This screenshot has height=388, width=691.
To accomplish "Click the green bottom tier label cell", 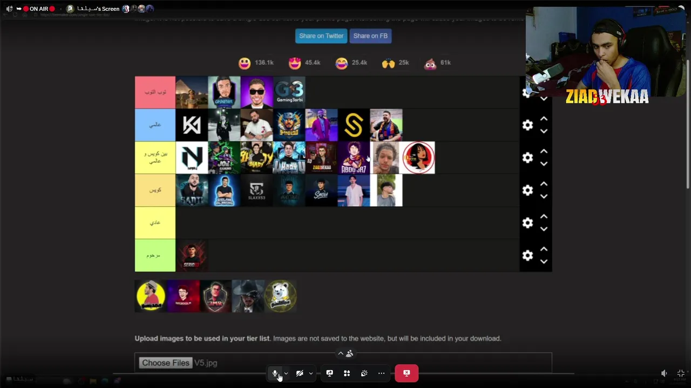I will click(x=155, y=255).
